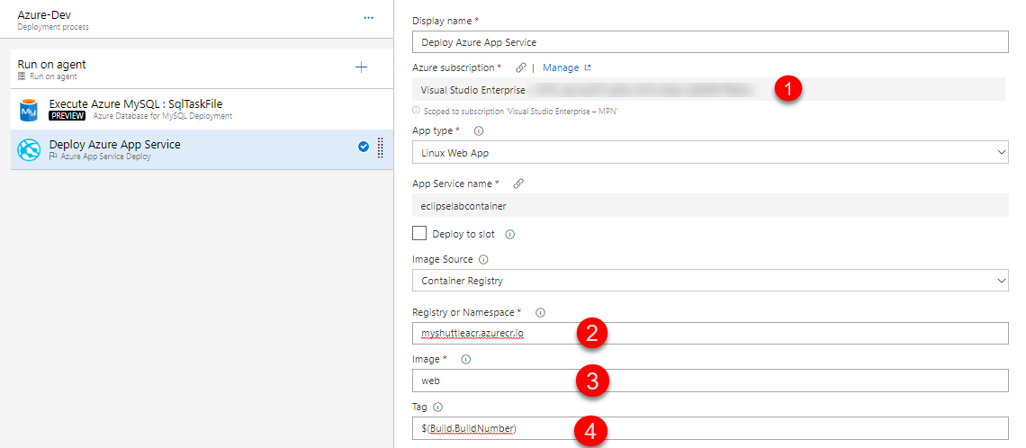The width and height of the screenshot is (1026, 448).
Task: Click the Azure-Dev deployment process header
Action: [x=196, y=19]
